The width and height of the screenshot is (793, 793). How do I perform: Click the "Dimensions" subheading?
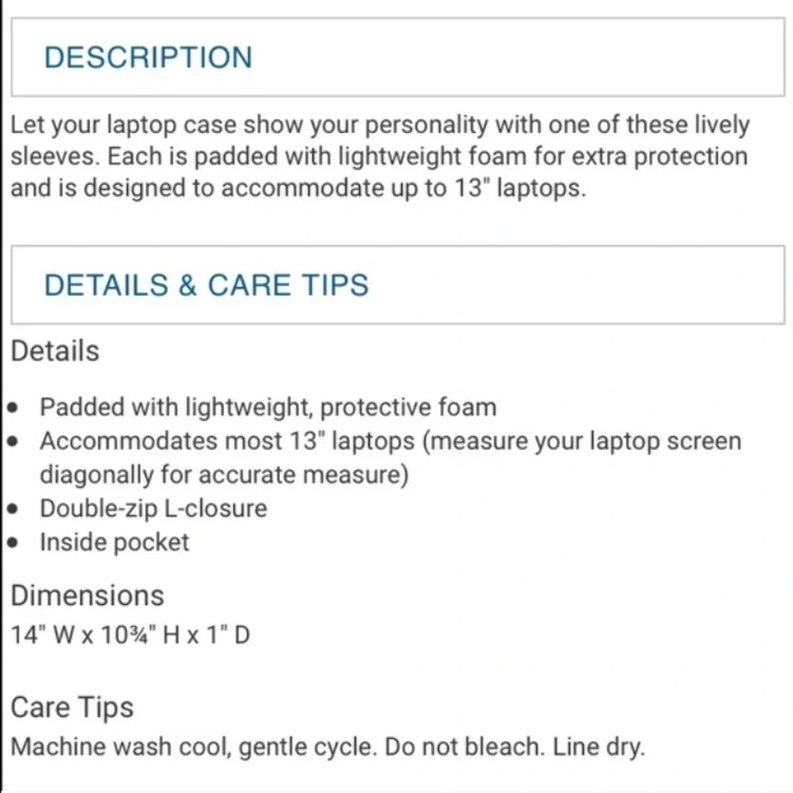(87, 596)
